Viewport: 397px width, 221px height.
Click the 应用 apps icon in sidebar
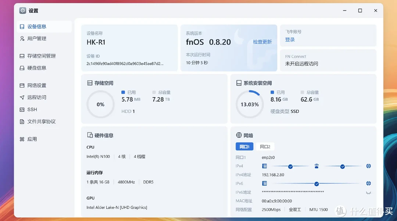coord(22,139)
